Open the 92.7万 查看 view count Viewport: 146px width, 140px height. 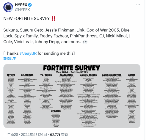59,135
